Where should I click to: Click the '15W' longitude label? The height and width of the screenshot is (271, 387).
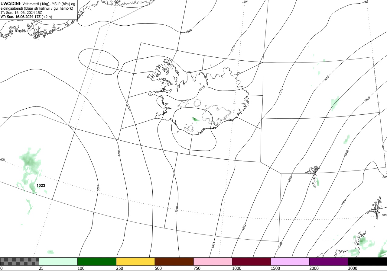(x=245, y=2)
